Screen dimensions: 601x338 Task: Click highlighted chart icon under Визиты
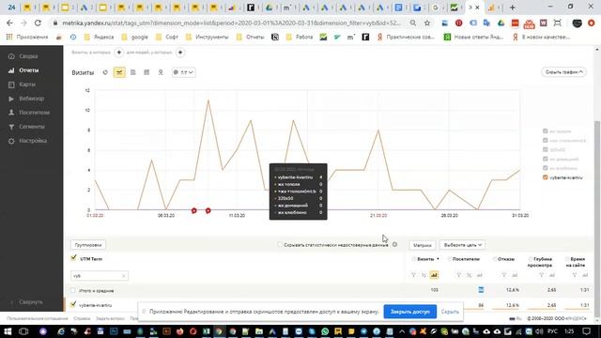[x=434, y=275]
